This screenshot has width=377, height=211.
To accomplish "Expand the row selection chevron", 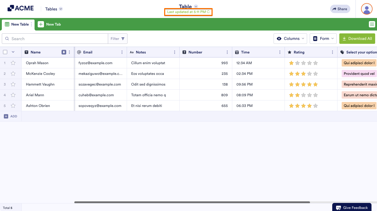I will point(13,52).
